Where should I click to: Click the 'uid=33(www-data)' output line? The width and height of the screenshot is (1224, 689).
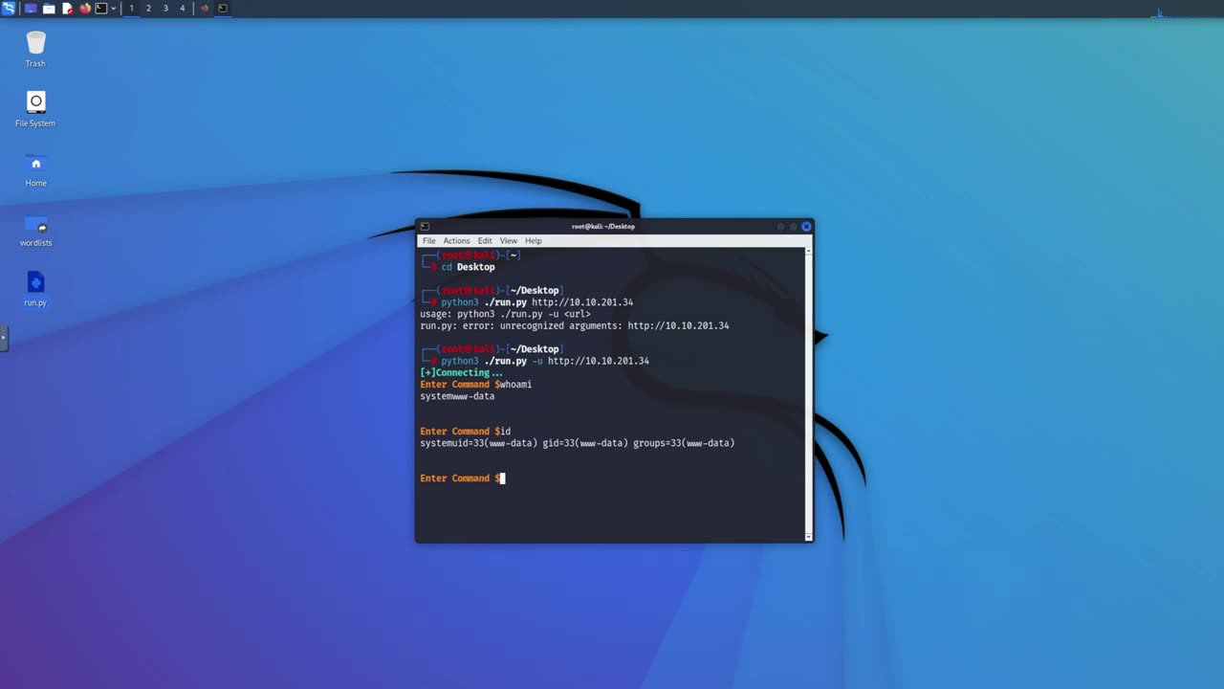(x=578, y=443)
